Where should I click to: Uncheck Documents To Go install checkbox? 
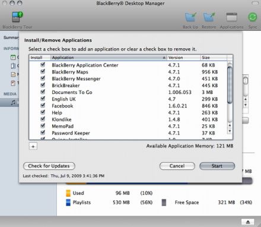click(43, 92)
